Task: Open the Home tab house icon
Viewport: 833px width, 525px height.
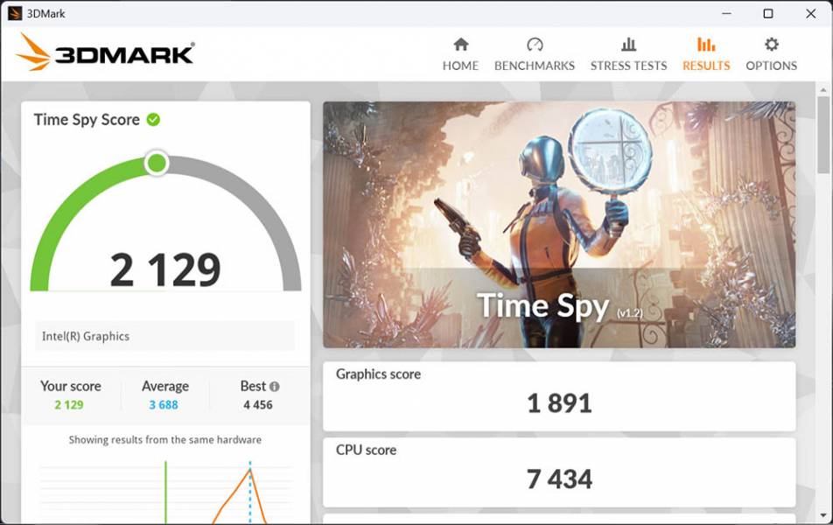Action: coord(460,44)
